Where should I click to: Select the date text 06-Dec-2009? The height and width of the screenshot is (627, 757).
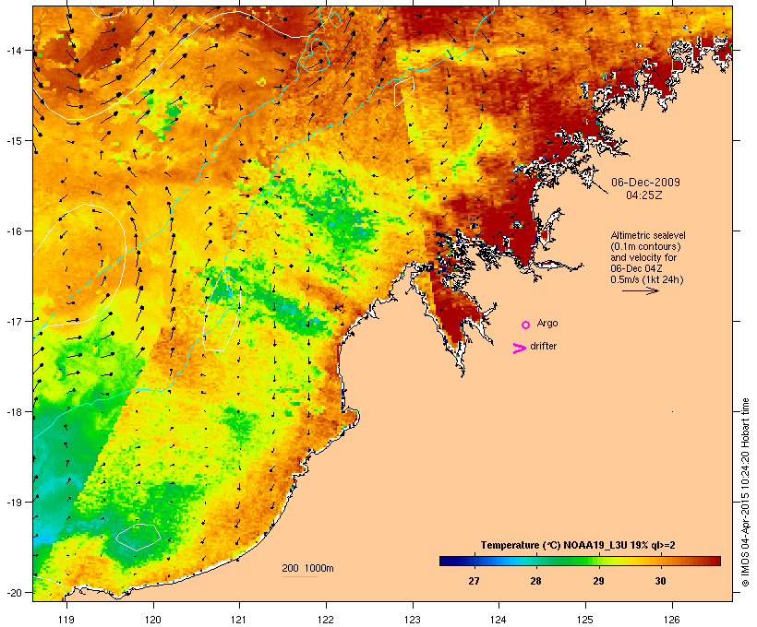645,183
